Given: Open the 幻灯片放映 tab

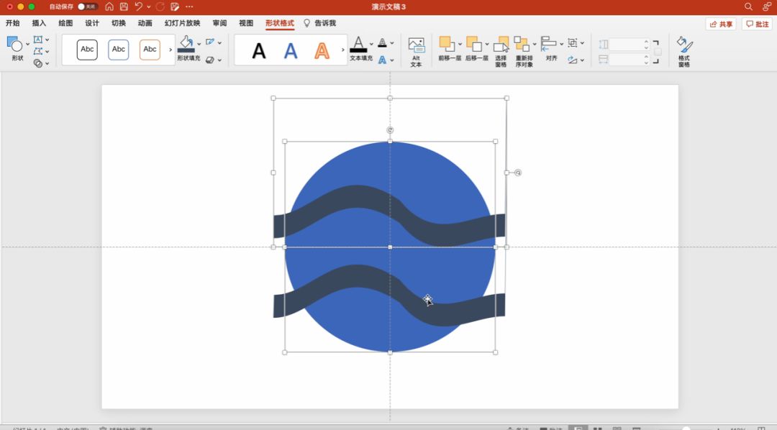Looking at the screenshot, I should click(x=182, y=23).
